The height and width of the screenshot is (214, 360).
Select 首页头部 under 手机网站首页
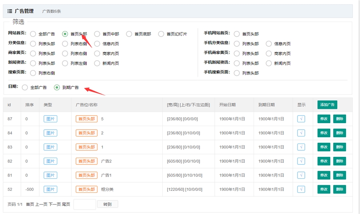pyautogui.click(x=237, y=34)
